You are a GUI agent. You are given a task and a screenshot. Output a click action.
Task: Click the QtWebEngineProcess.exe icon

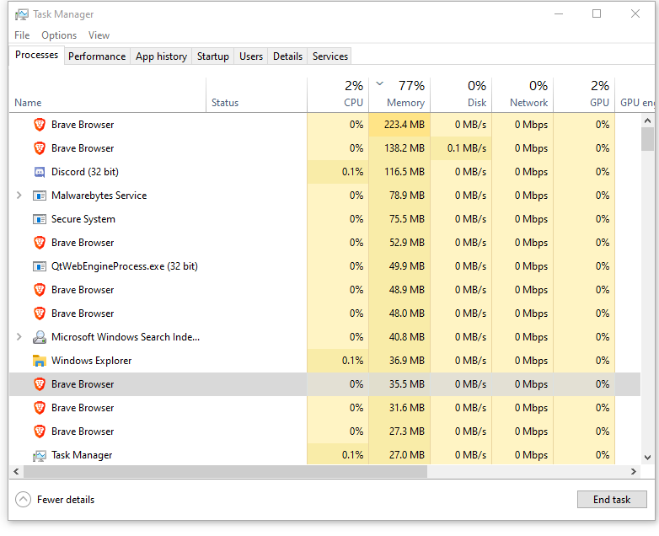click(40, 266)
